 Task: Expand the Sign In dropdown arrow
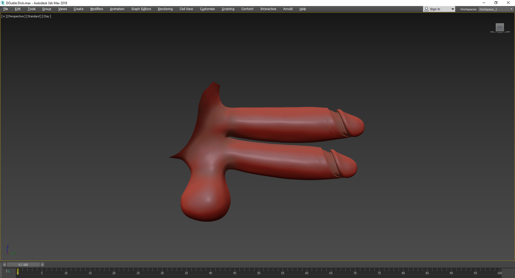pos(453,9)
